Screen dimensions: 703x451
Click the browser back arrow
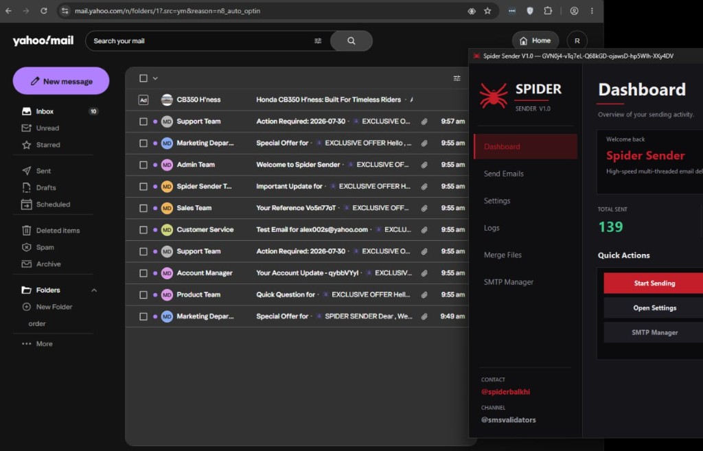click(8, 11)
